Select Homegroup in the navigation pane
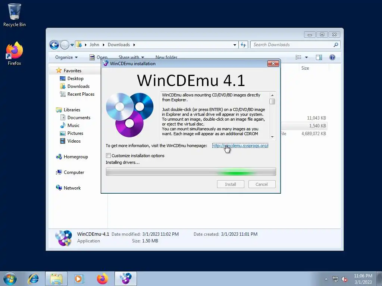 [x=75, y=157]
